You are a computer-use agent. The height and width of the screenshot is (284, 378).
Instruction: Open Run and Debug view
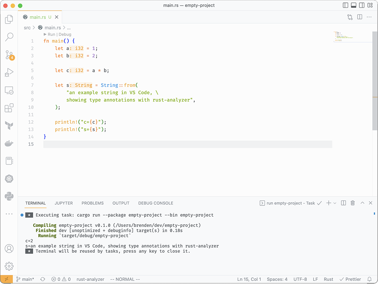(9, 72)
